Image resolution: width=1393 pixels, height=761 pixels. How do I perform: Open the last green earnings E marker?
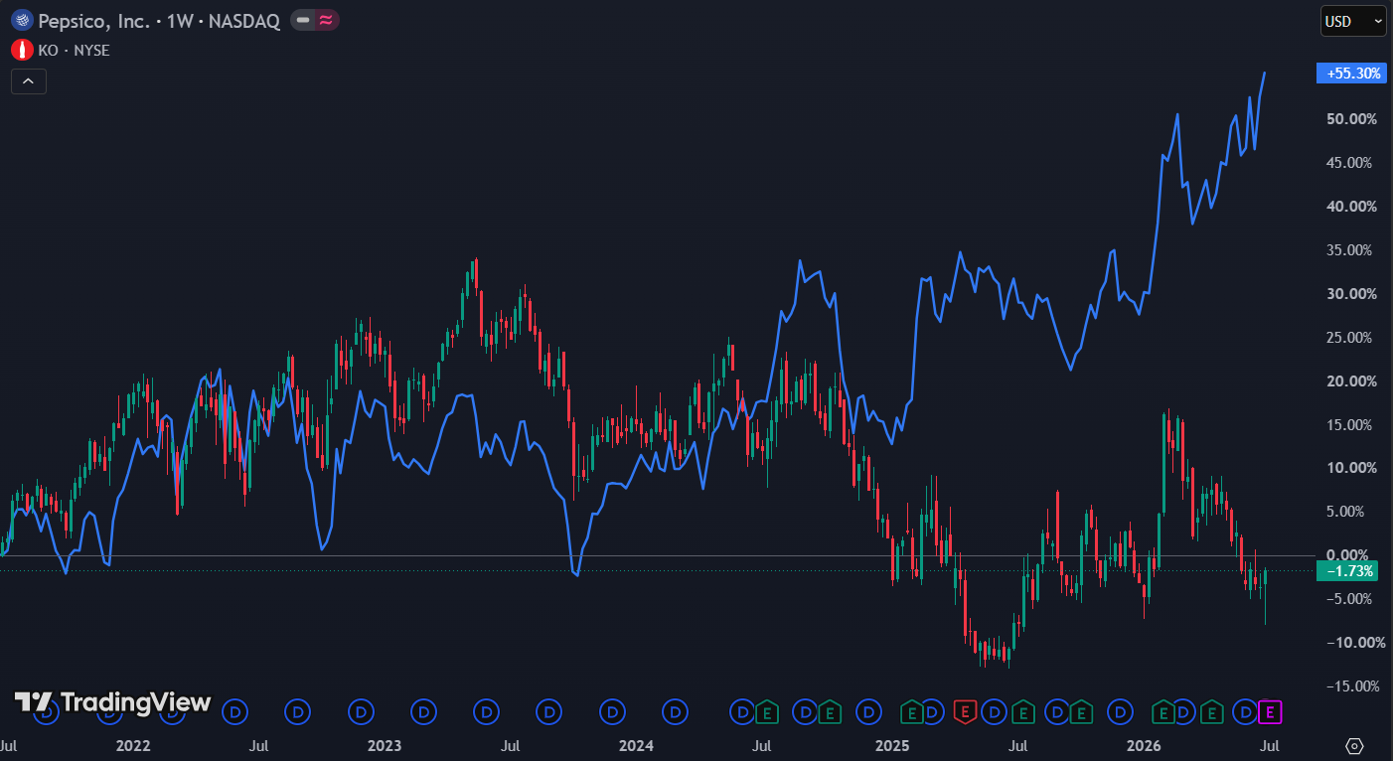click(1211, 711)
